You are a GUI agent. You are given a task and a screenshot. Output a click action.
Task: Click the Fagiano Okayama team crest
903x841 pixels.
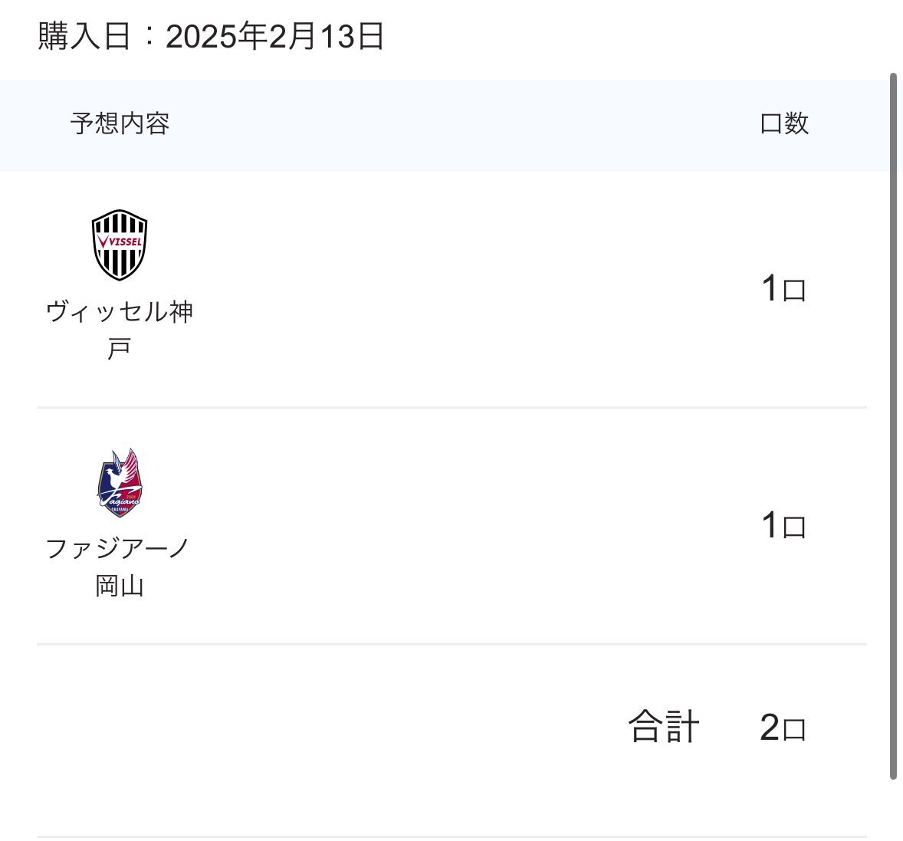tap(120, 482)
